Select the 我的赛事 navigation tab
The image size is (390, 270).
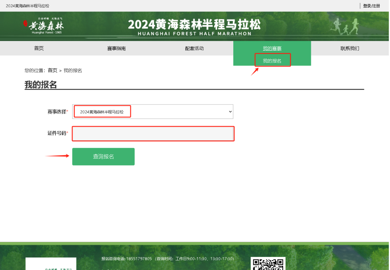pyautogui.click(x=272, y=48)
